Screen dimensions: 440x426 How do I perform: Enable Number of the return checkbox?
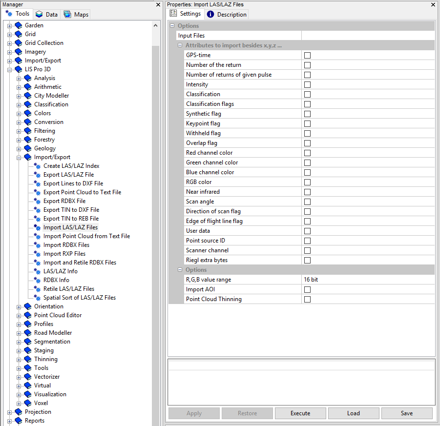click(307, 65)
